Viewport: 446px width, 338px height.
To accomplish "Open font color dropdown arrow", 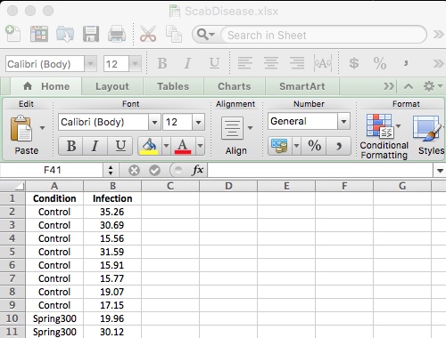I will coord(200,146).
